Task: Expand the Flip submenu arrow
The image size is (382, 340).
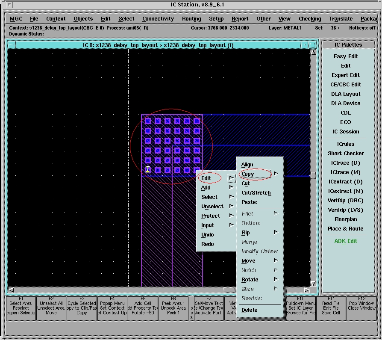Action: click(276, 232)
